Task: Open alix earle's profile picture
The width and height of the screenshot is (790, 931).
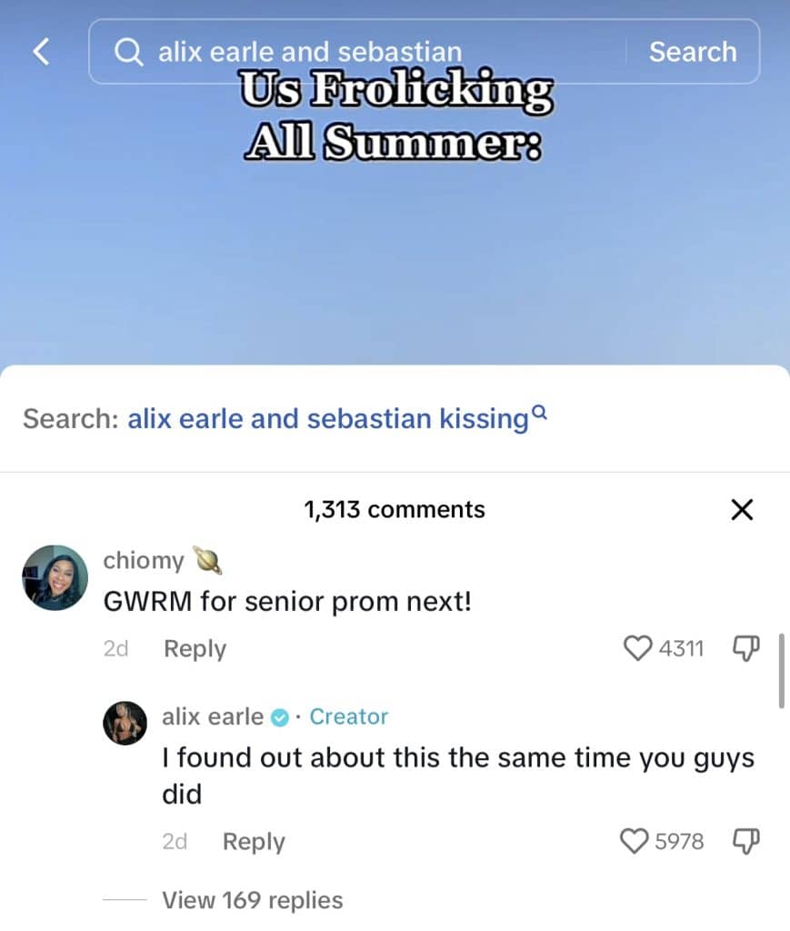Action: pyautogui.click(x=125, y=723)
